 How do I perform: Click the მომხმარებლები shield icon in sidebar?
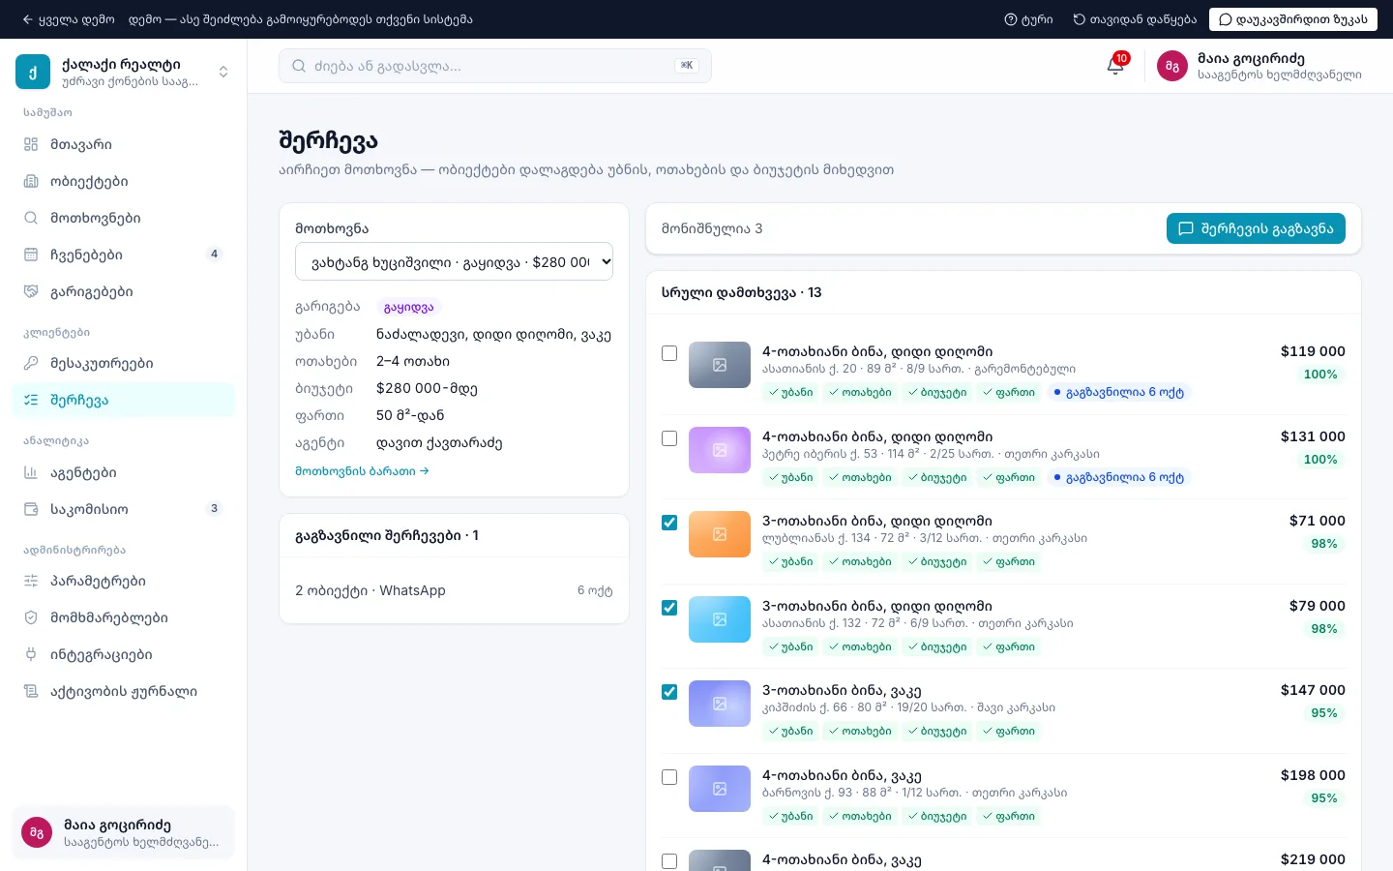(31, 617)
